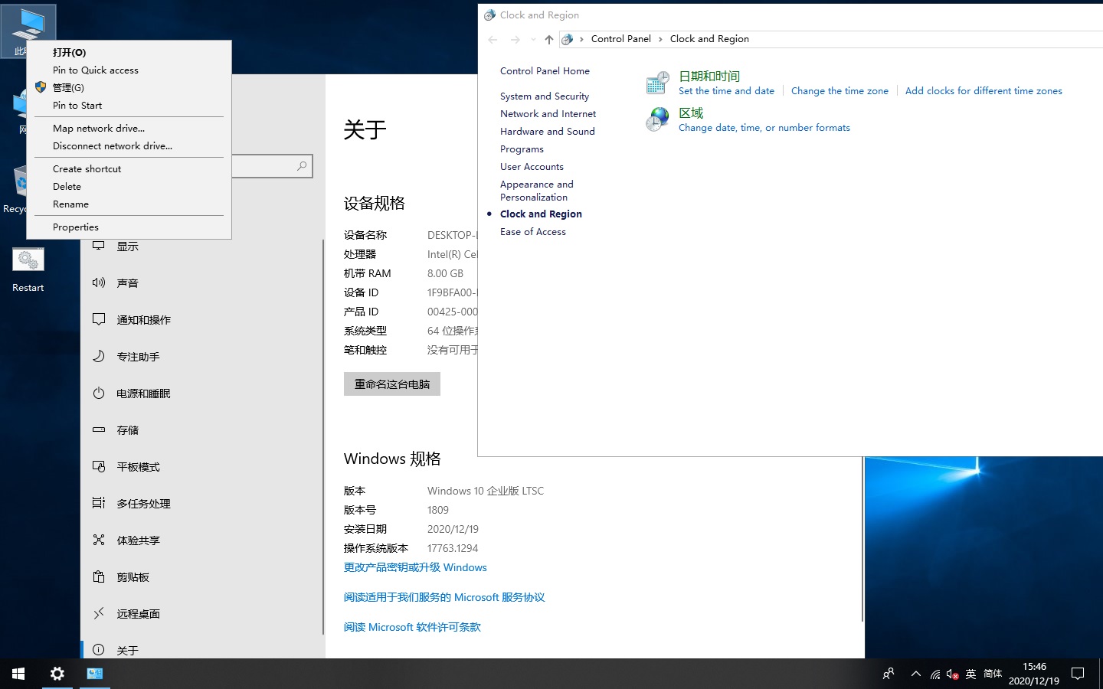The width and height of the screenshot is (1103, 689).
Task: Click the Settings gear in taskbar
Action: (x=57, y=674)
